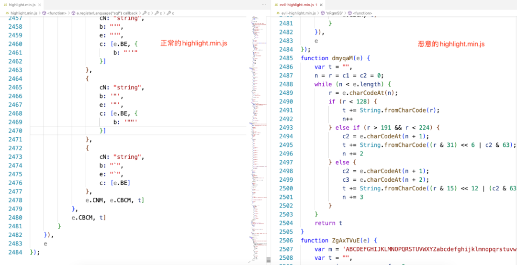Select line number 2506 in right editor

[286, 240]
